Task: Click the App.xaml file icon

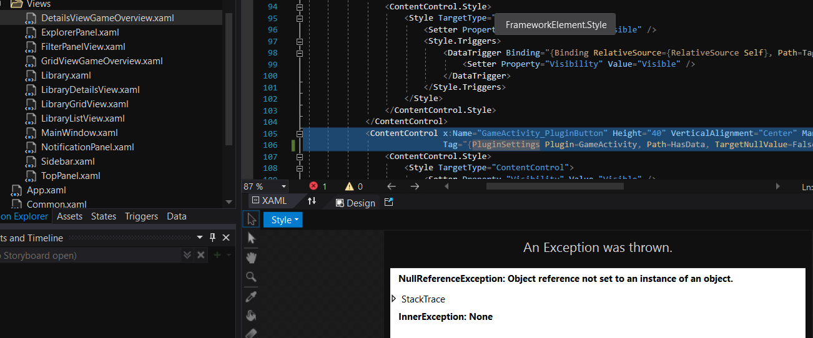Action: pyautogui.click(x=17, y=190)
